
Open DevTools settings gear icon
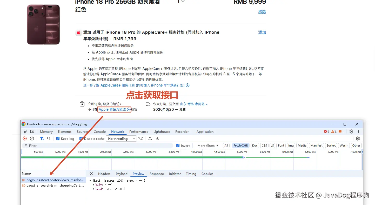pos(351,132)
